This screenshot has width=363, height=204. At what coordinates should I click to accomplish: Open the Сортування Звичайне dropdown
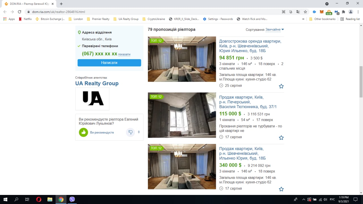click(x=275, y=29)
